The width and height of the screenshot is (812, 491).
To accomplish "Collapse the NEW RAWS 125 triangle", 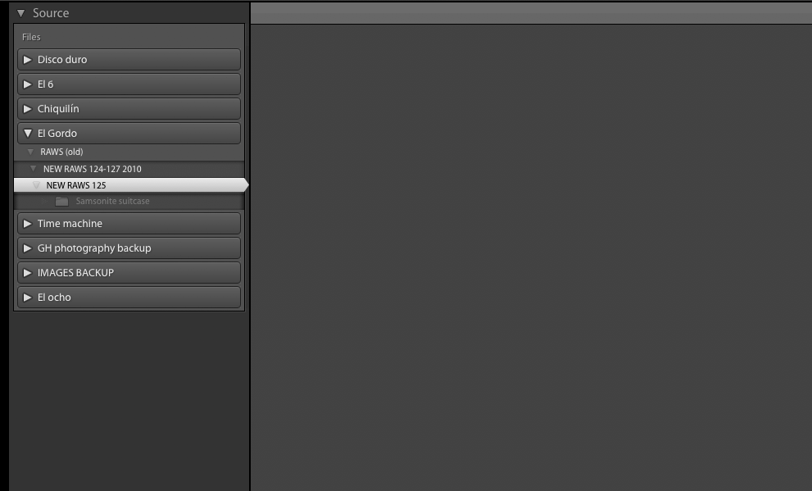I will pos(36,185).
